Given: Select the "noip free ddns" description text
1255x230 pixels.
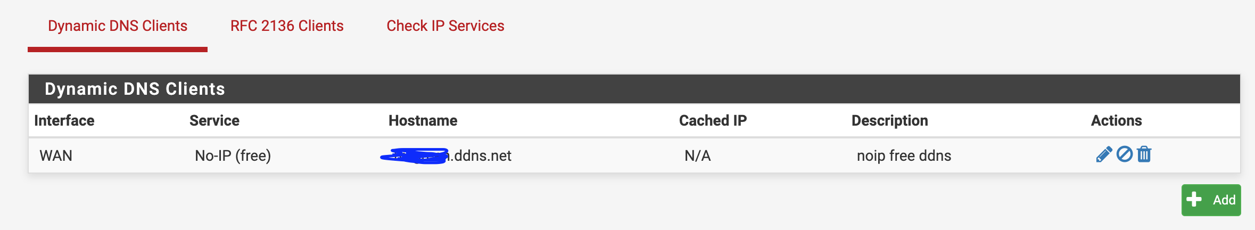Looking at the screenshot, I should pyautogui.click(x=904, y=156).
